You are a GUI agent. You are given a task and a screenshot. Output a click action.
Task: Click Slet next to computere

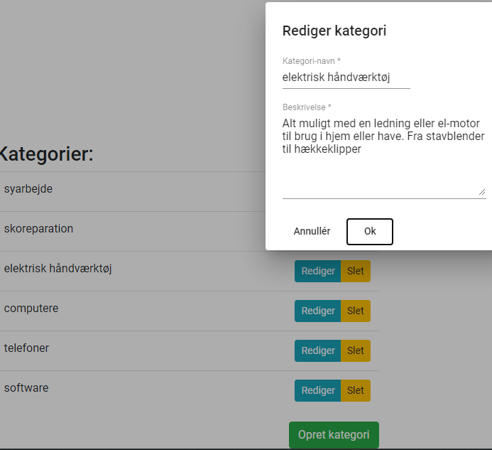356,311
